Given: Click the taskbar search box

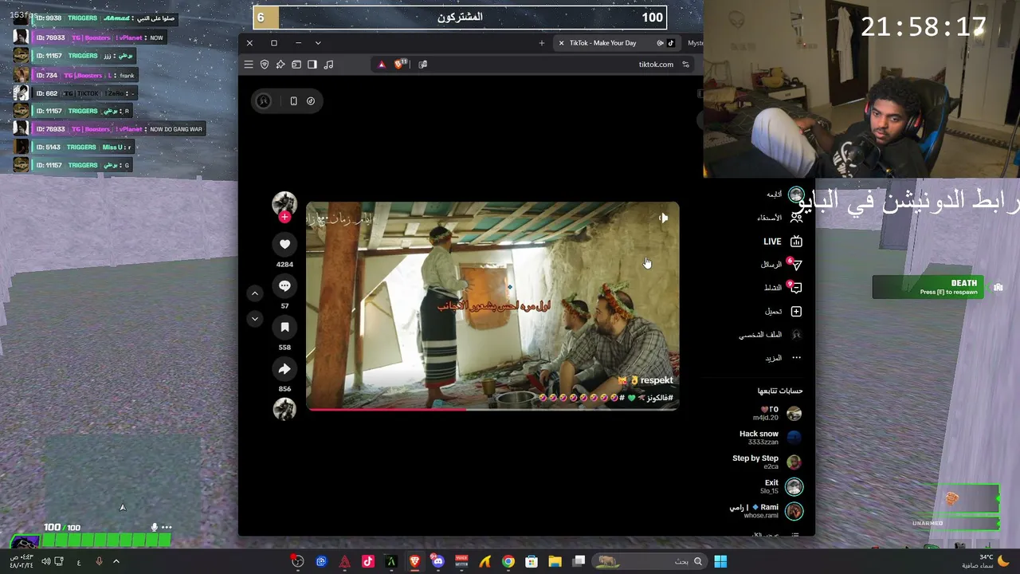Looking at the screenshot, I should coord(649,561).
